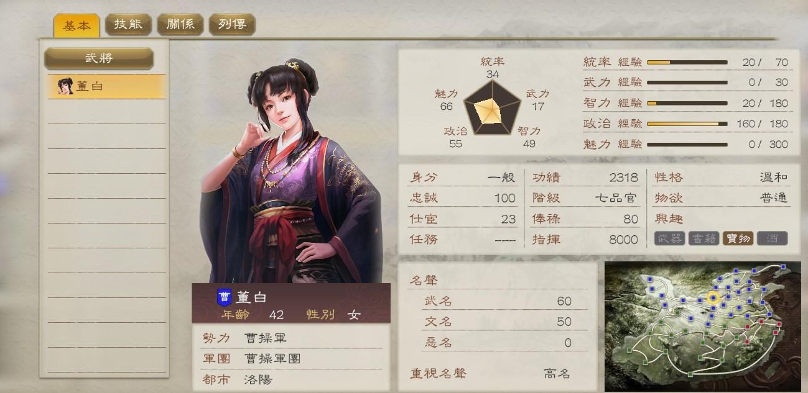The width and height of the screenshot is (808, 393).
Task: Click the yellow circled city on minimap
Action: coord(713,299)
